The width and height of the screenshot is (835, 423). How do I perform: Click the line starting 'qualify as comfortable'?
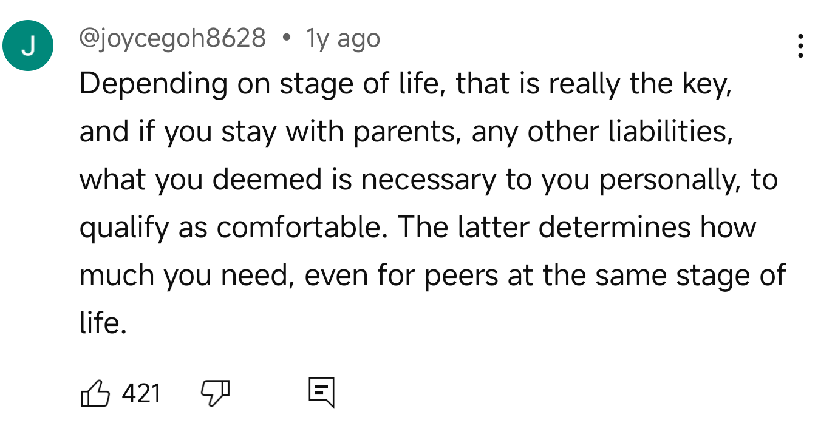click(418, 228)
